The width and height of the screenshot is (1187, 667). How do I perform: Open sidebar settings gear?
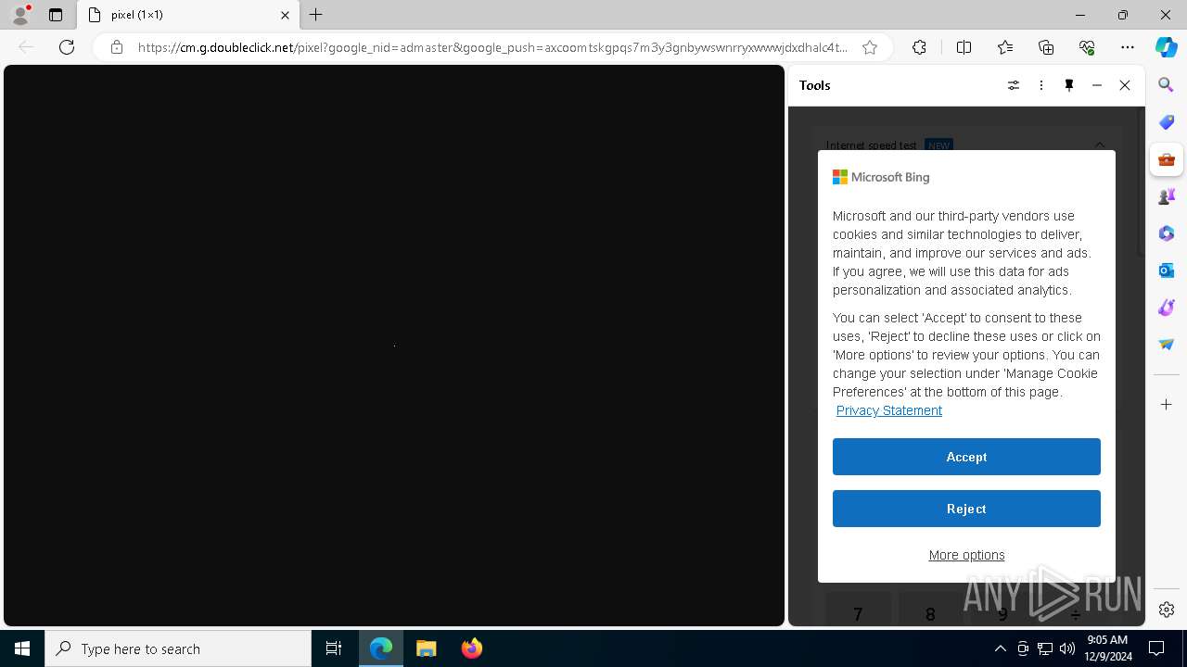pos(1167,610)
